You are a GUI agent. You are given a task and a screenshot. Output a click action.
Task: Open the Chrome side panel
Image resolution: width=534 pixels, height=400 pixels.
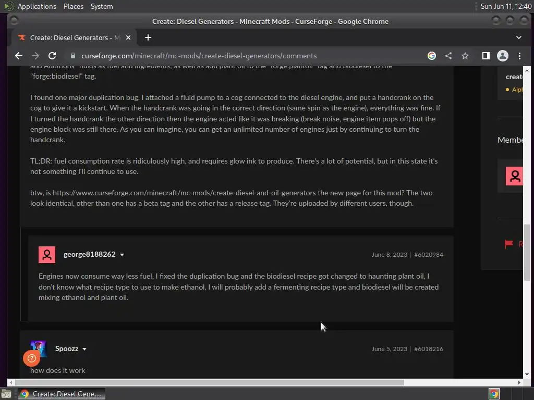(x=486, y=56)
